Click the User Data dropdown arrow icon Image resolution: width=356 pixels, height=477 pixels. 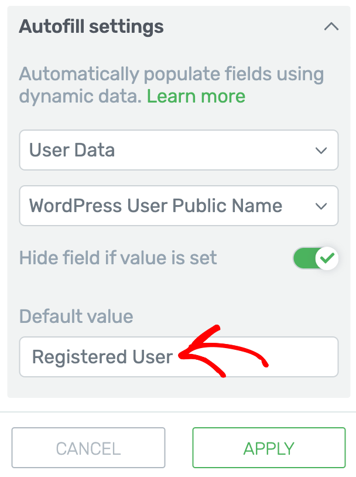321,150
